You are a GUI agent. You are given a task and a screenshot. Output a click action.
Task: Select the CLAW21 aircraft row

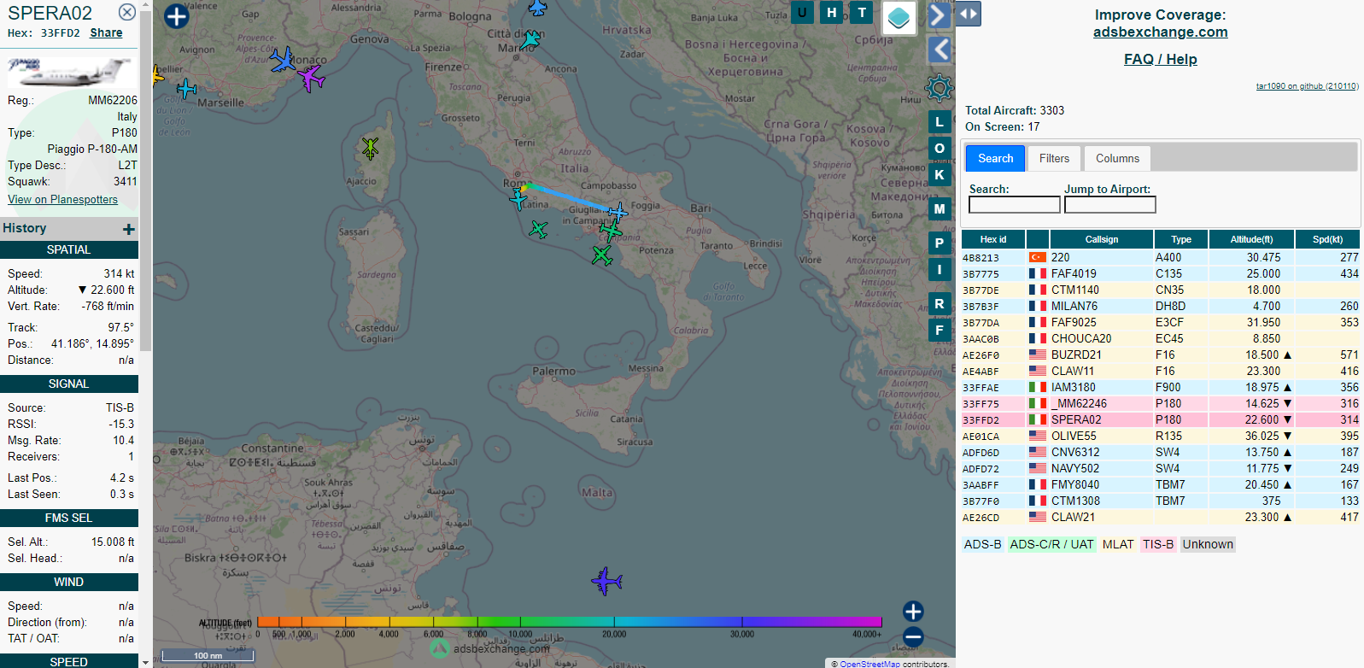[1161, 518]
